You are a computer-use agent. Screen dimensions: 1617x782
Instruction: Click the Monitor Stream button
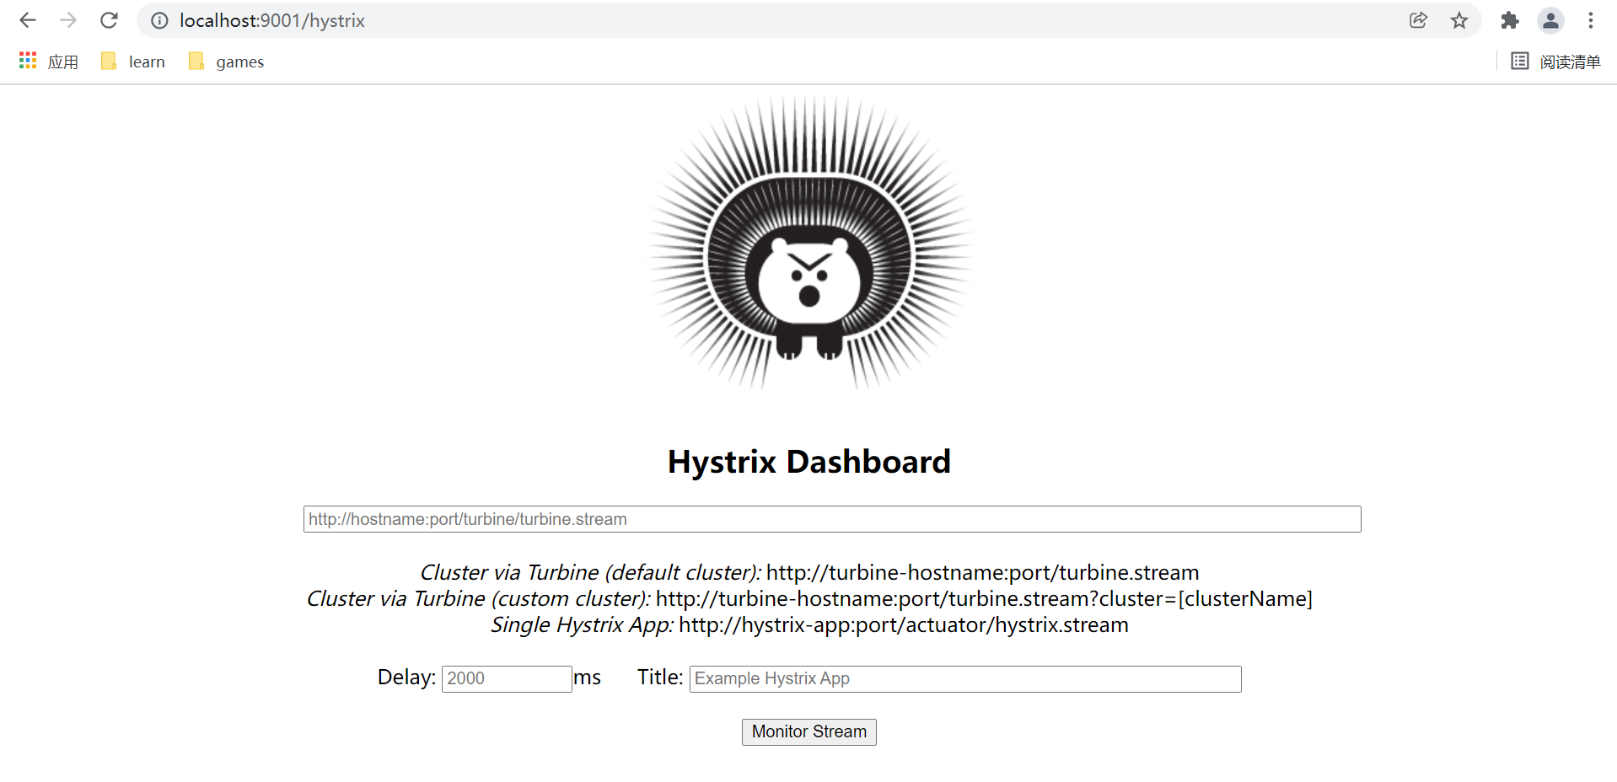(x=808, y=731)
